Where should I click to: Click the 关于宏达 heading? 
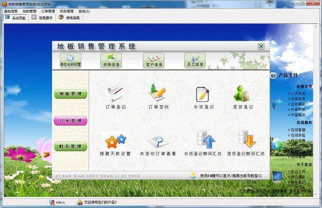click(x=304, y=164)
